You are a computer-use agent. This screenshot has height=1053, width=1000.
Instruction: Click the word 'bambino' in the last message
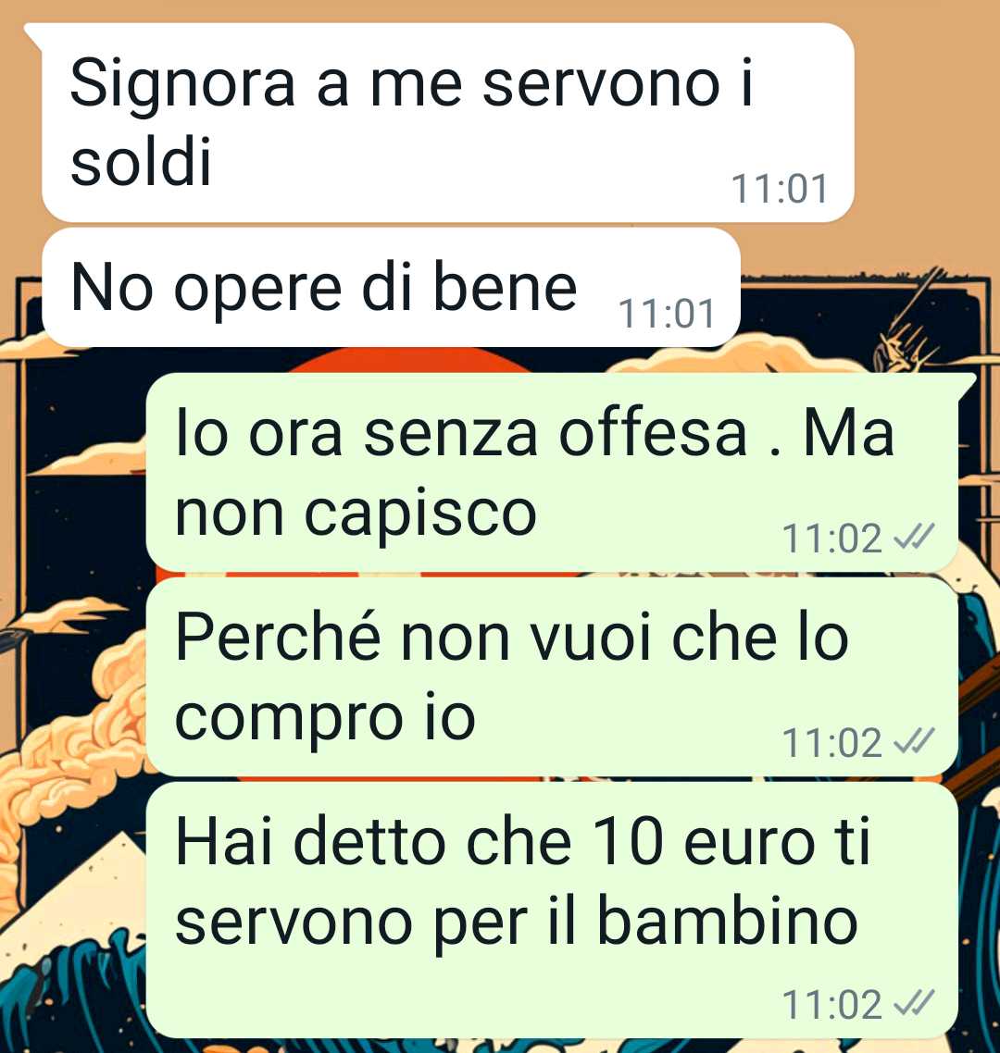[727, 920]
